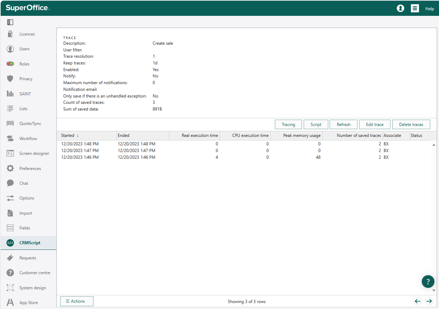
Task: Click the Refresh button
Action: click(343, 125)
